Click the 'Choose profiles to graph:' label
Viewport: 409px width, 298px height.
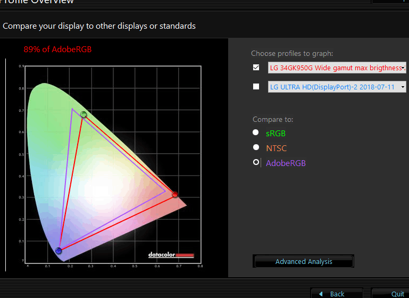pyautogui.click(x=292, y=54)
